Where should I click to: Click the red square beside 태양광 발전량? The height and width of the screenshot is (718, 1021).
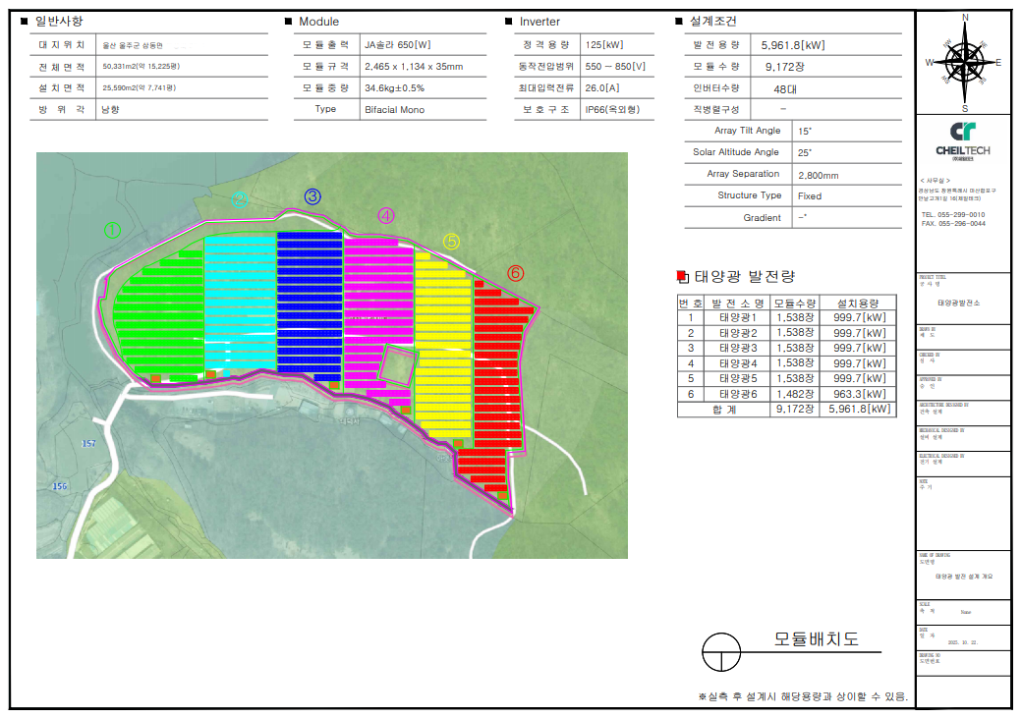683,277
